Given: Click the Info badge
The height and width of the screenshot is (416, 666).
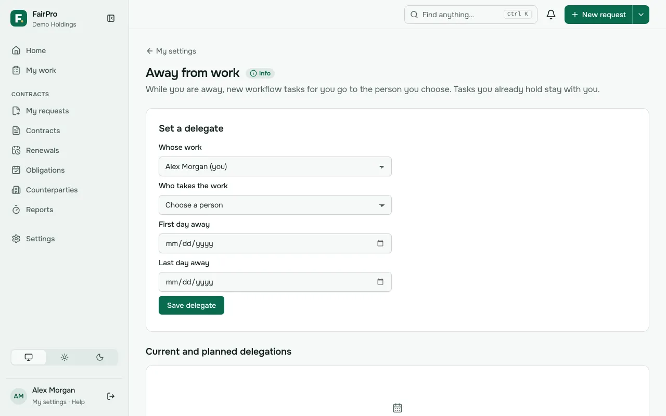Looking at the screenshot, I should 260,73.
